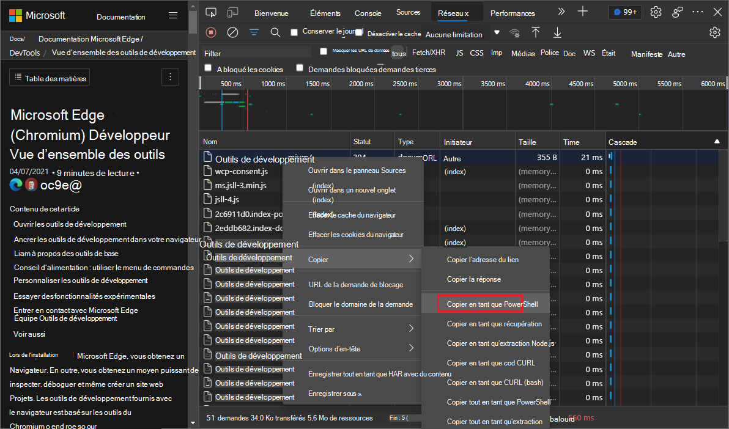This screenshot has height=429, width=729.
Task: Select the ms.jsll-3.min.js request row
Action: pyautogui.click(x=242, y=185)
